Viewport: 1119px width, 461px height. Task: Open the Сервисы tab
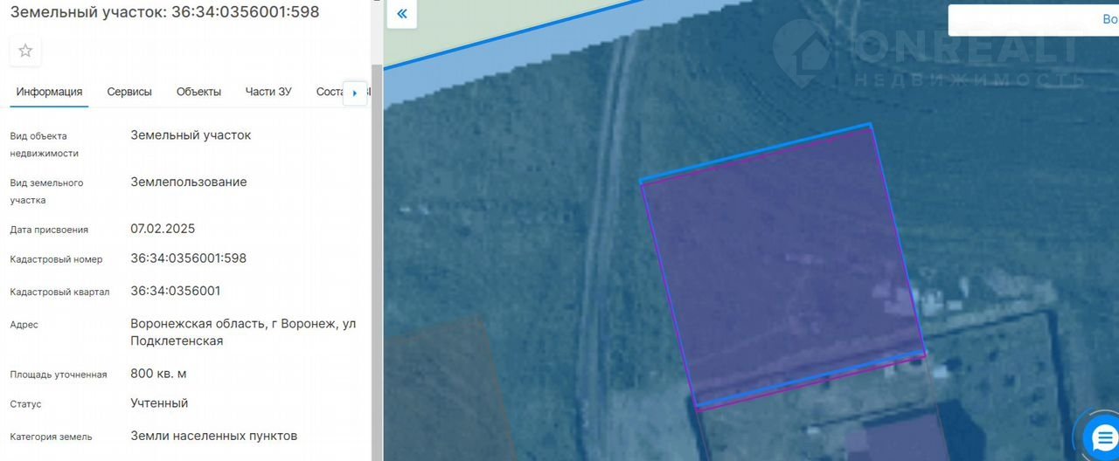tap(129, 92)
